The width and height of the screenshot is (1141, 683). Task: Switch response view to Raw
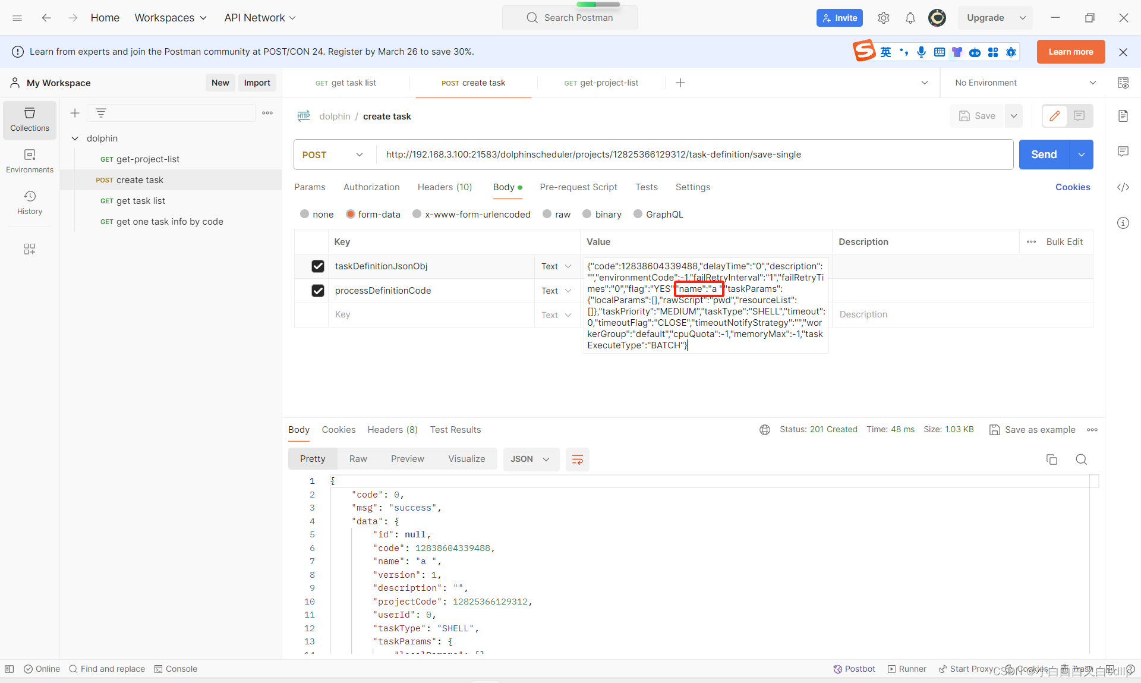(358, 459)
